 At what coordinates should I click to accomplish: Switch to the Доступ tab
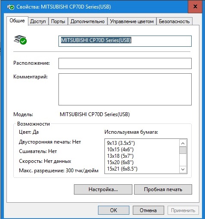tap(38, 21)
